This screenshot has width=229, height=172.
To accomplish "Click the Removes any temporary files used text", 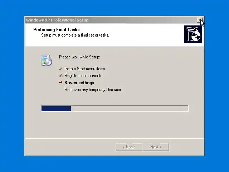I will (x=93, y=90).
